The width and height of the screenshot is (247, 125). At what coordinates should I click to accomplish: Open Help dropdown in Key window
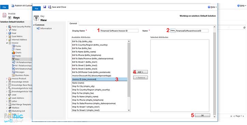(x=212, y=7)
